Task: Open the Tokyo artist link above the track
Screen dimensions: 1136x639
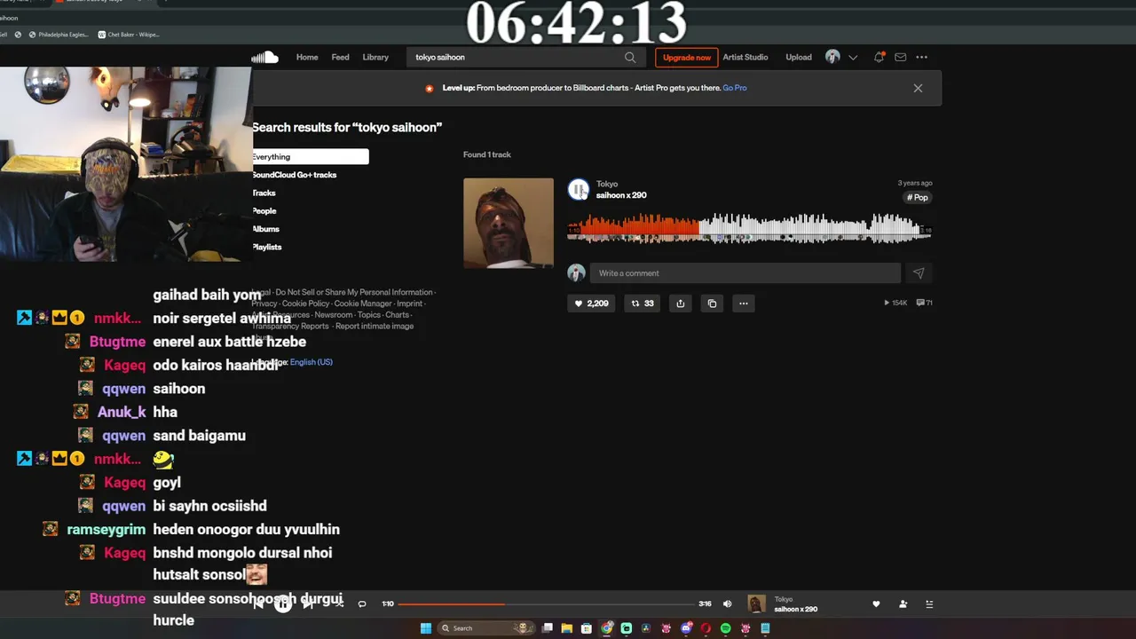Action: [607, 184]
